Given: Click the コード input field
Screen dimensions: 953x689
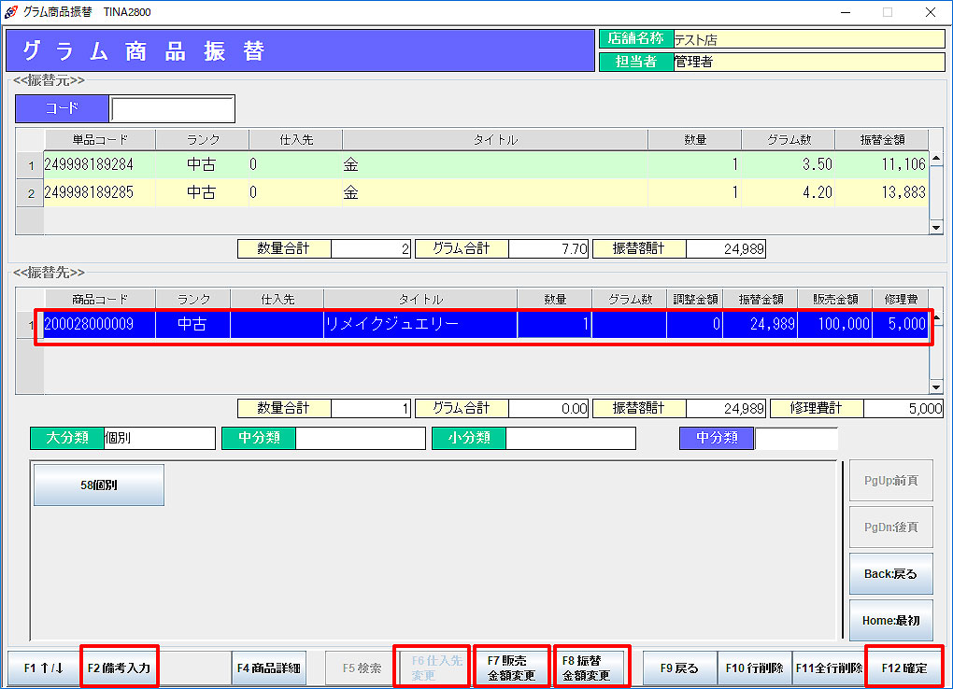Looking at the screenshot, I should click(172, 108).
